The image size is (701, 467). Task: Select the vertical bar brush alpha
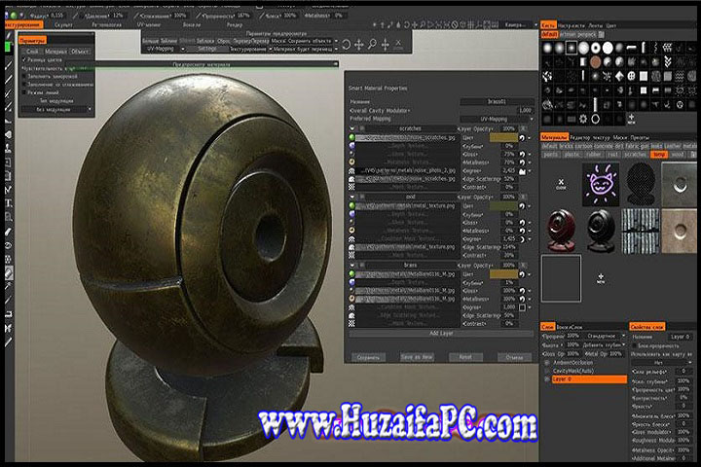coord(596,105)
